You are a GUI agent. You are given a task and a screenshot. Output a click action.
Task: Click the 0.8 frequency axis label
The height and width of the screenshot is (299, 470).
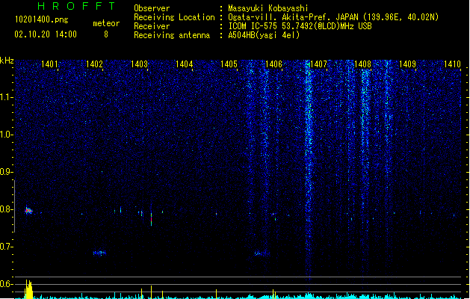point(6,209)
